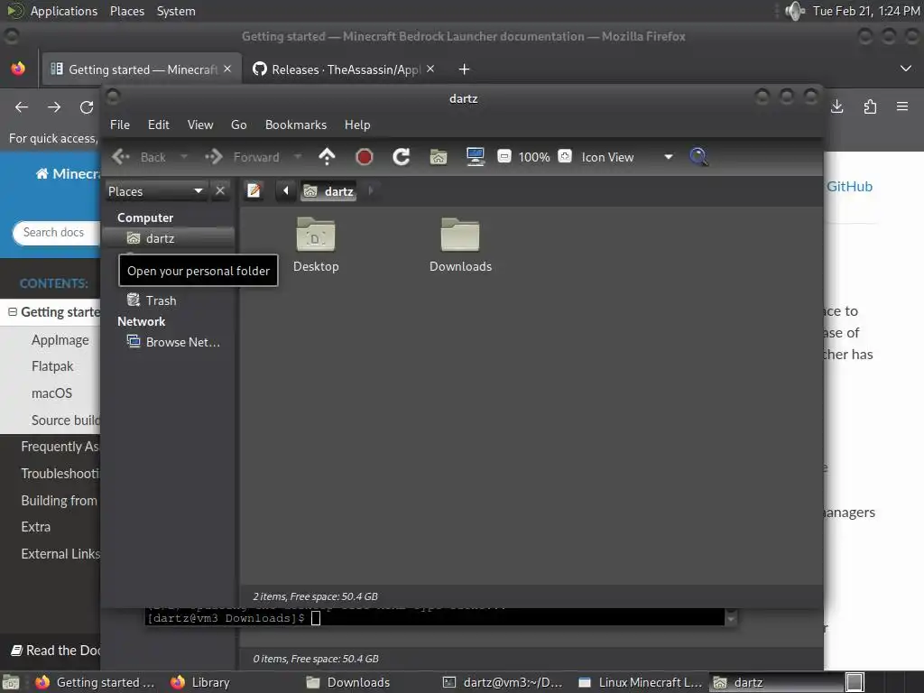The image size is (924, 693).
Task: Click the Search docs field
Action: (57, 232)
